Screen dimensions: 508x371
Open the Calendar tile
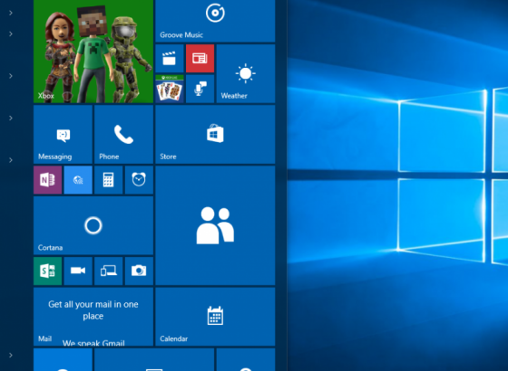click(x=215, y=317)
